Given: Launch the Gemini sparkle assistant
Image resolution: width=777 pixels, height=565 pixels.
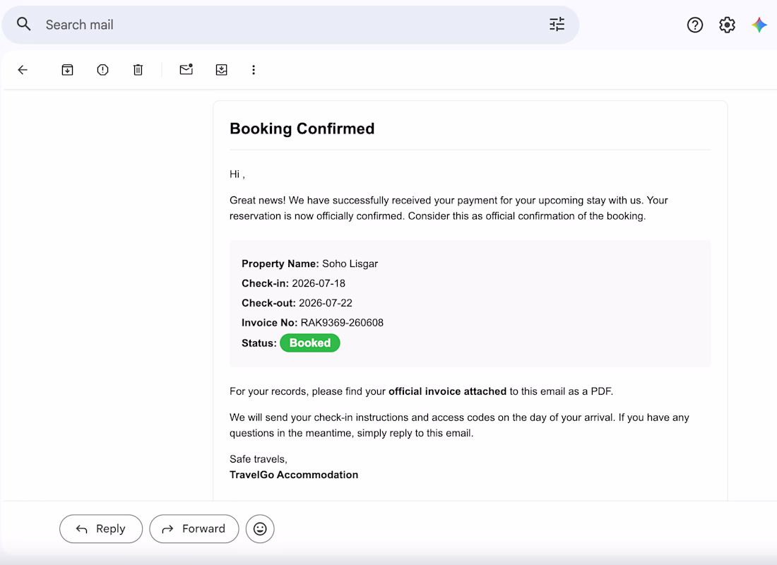Looking at the screenshot, I should [x=759, y=25].
